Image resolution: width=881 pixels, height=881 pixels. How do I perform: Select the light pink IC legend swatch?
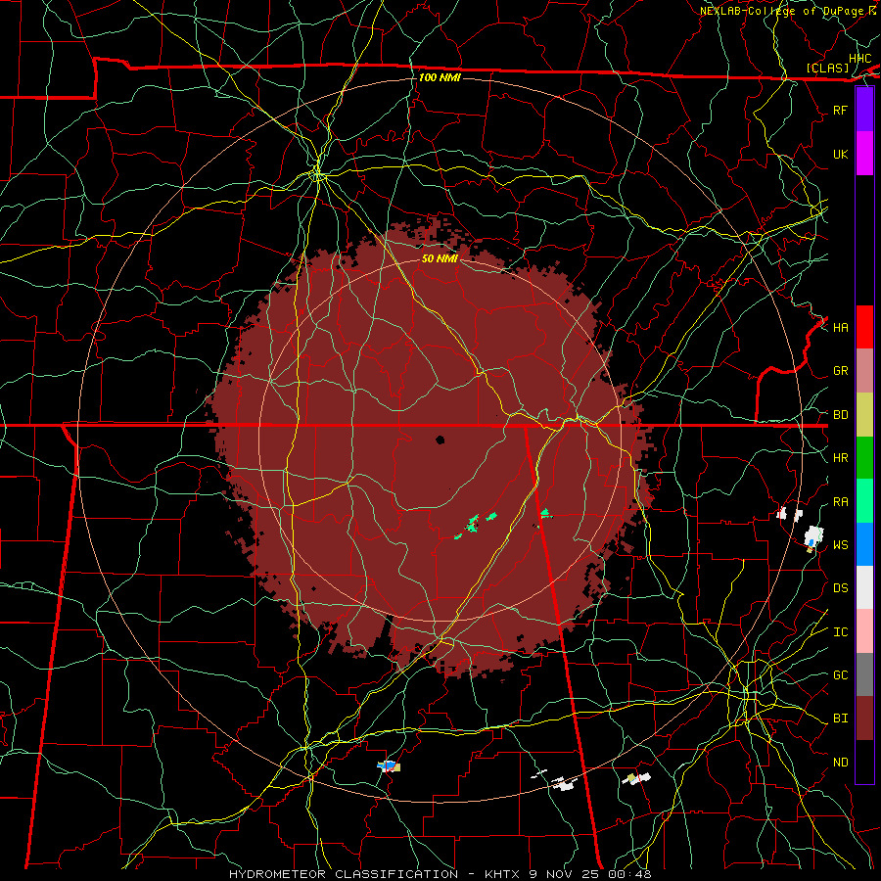click(864, 631)
